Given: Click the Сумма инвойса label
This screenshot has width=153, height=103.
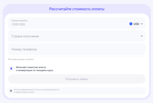Looking at the screenshot, I should coord(19,21).
